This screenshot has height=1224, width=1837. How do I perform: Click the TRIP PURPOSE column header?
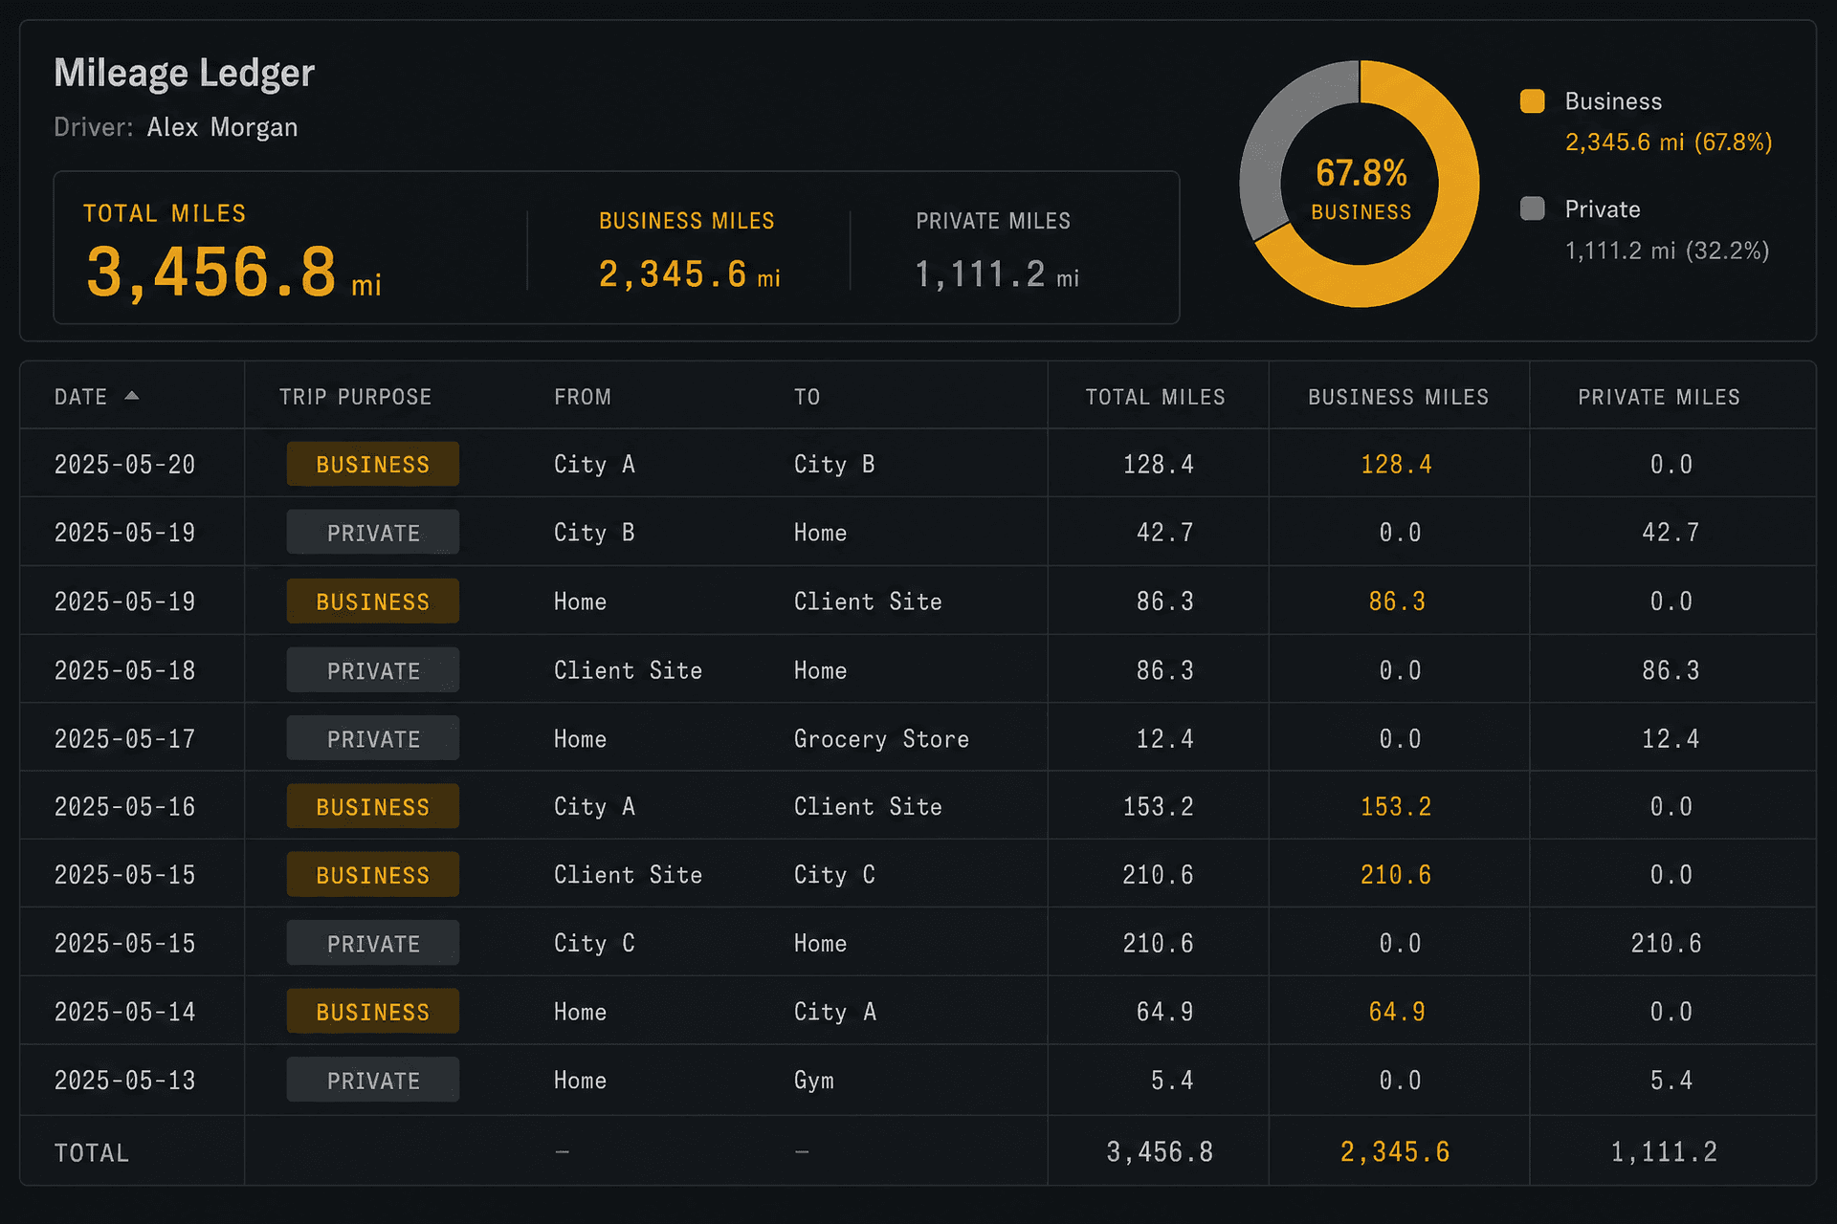355,397
